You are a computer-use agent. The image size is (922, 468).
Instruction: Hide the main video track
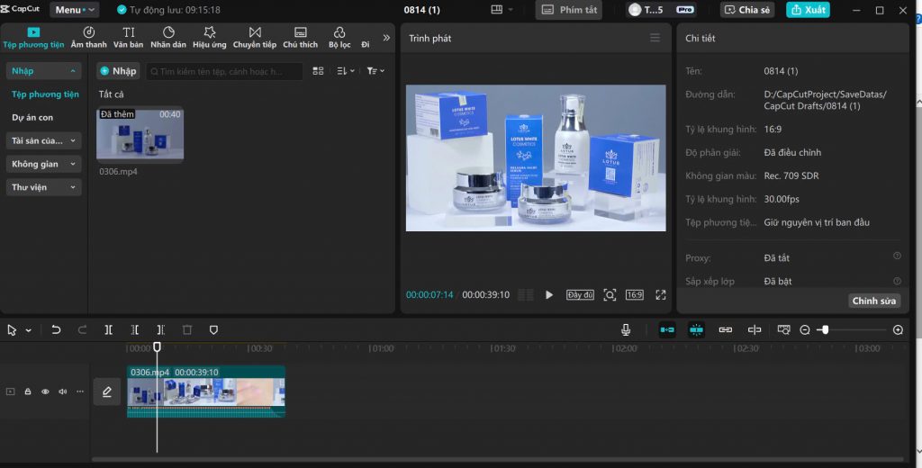pyautogui.click(x=45, y=391)
